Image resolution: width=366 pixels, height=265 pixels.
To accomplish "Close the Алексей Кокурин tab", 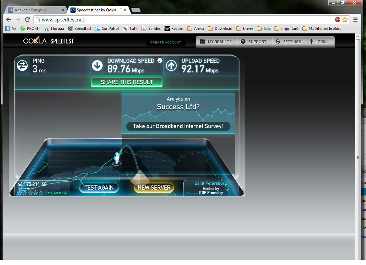I will tap(63, 10).
